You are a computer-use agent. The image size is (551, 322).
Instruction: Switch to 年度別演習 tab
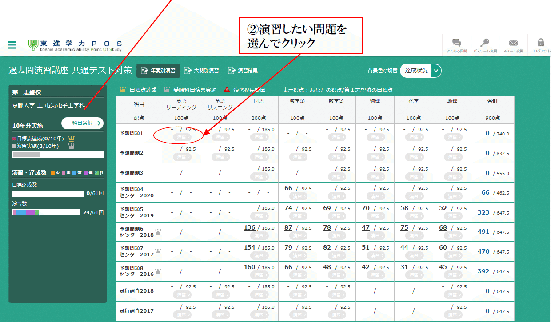point(158,70)
